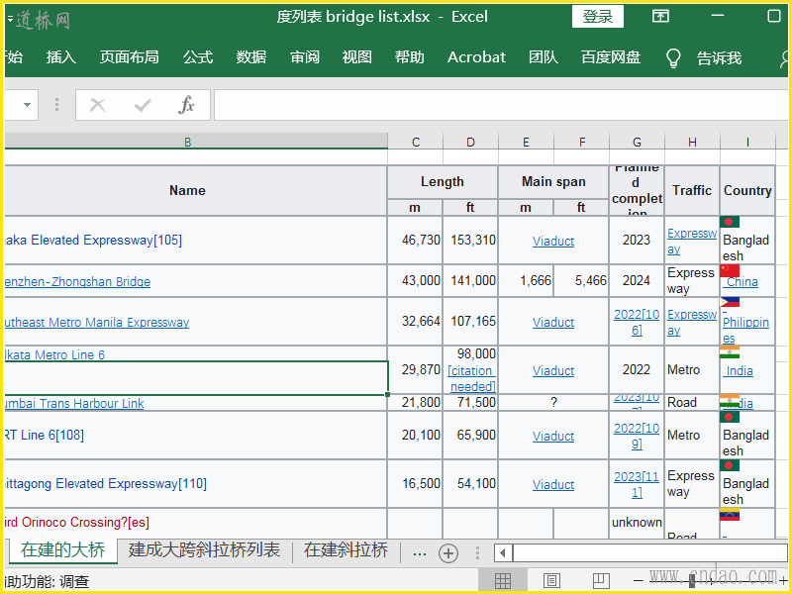Switch to Page Break Preview icon

[600, 580]
